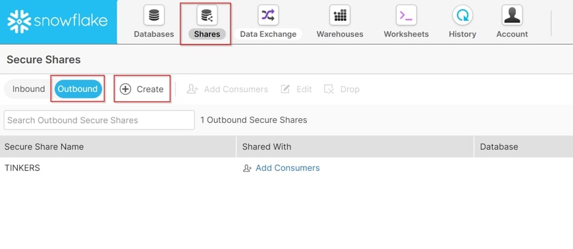Select the TINKERS share row
This screenshot has height=249, width=573.
(x=286, y=168)
